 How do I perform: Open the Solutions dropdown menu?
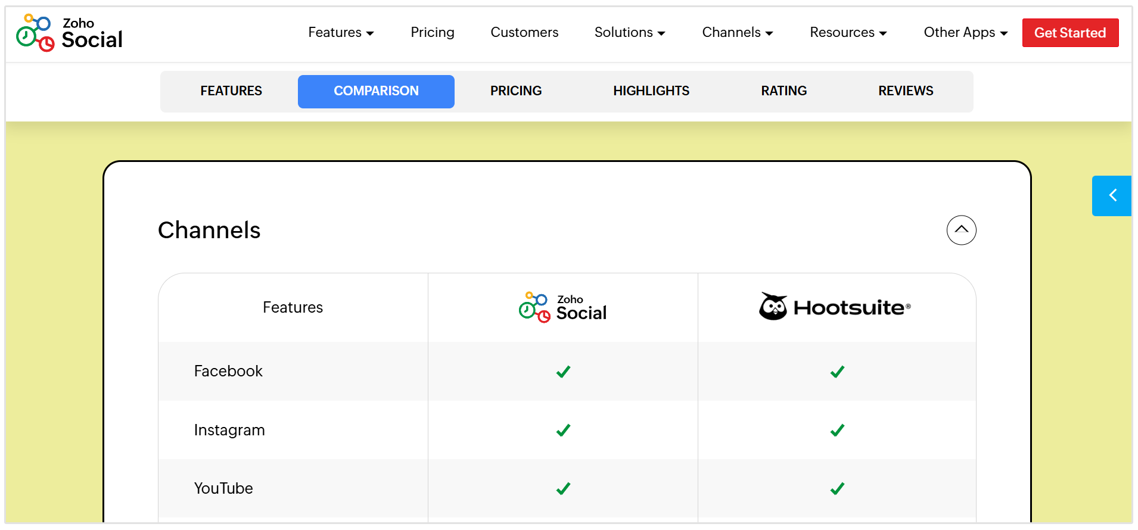[629, 32]
